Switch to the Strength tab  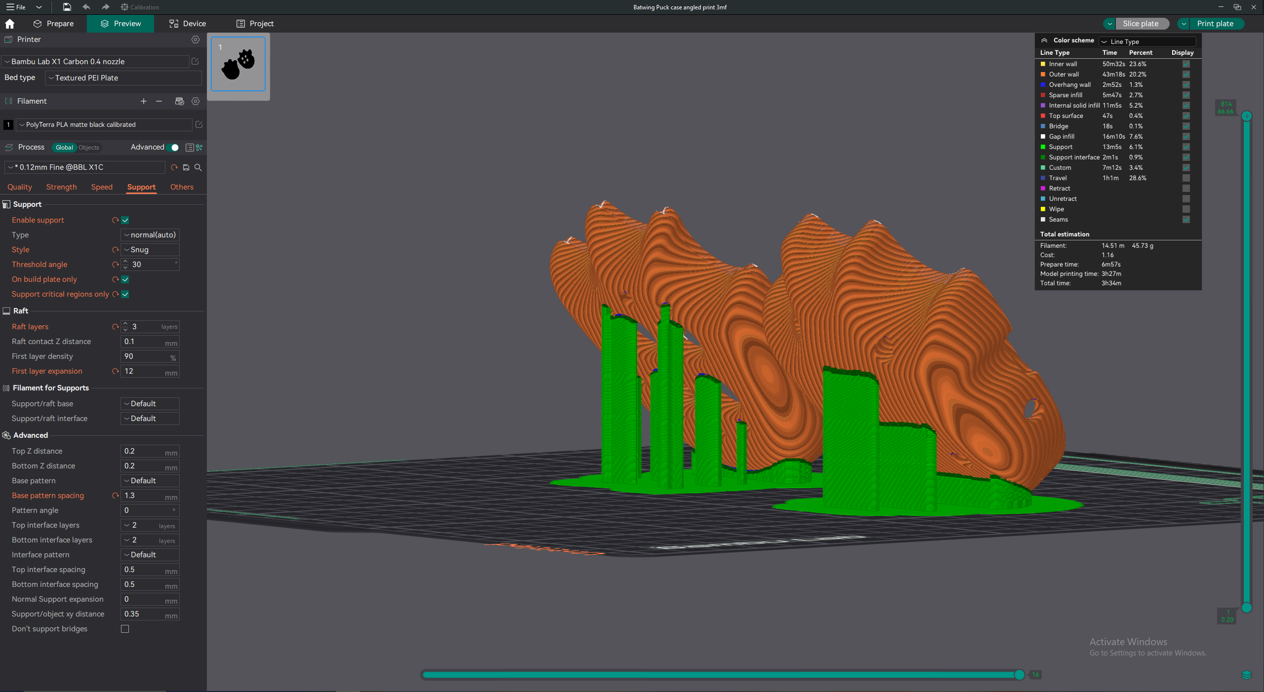tap(62, 187)
